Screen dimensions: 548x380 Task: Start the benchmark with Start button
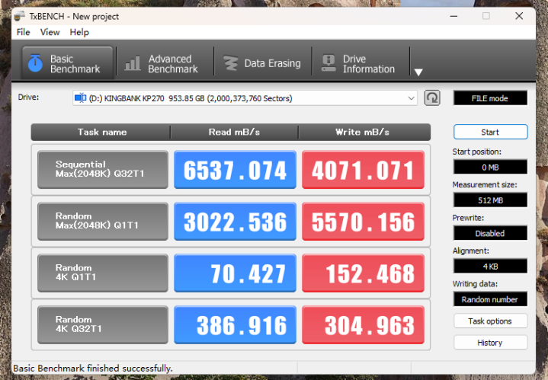490,132
